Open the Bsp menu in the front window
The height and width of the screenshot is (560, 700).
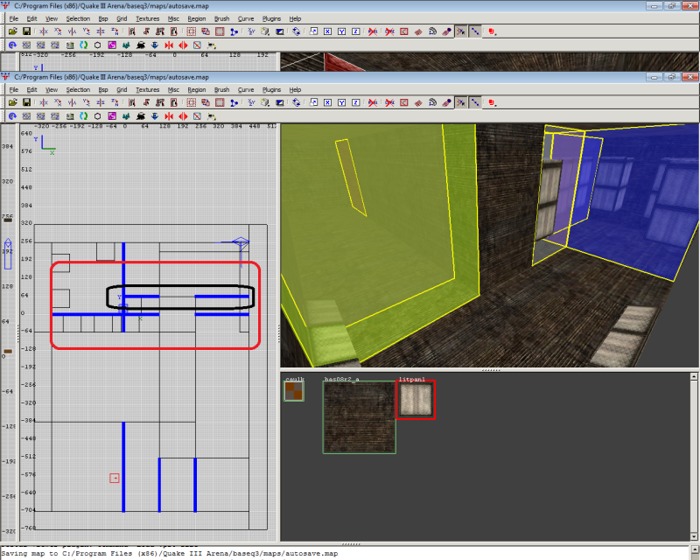(x=103, y=90)
